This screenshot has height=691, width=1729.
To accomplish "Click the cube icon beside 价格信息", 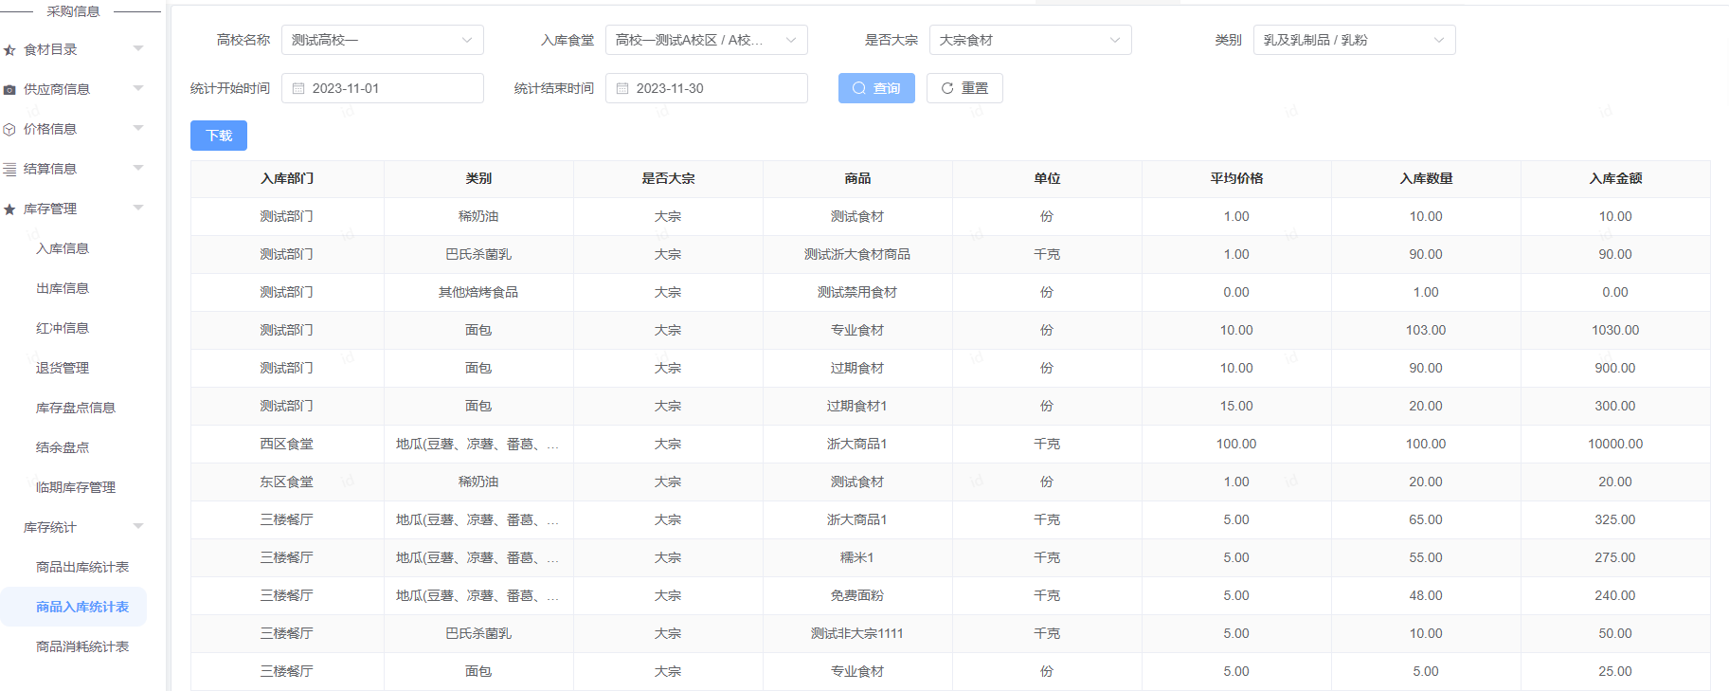I will click(x=9, y=130).
